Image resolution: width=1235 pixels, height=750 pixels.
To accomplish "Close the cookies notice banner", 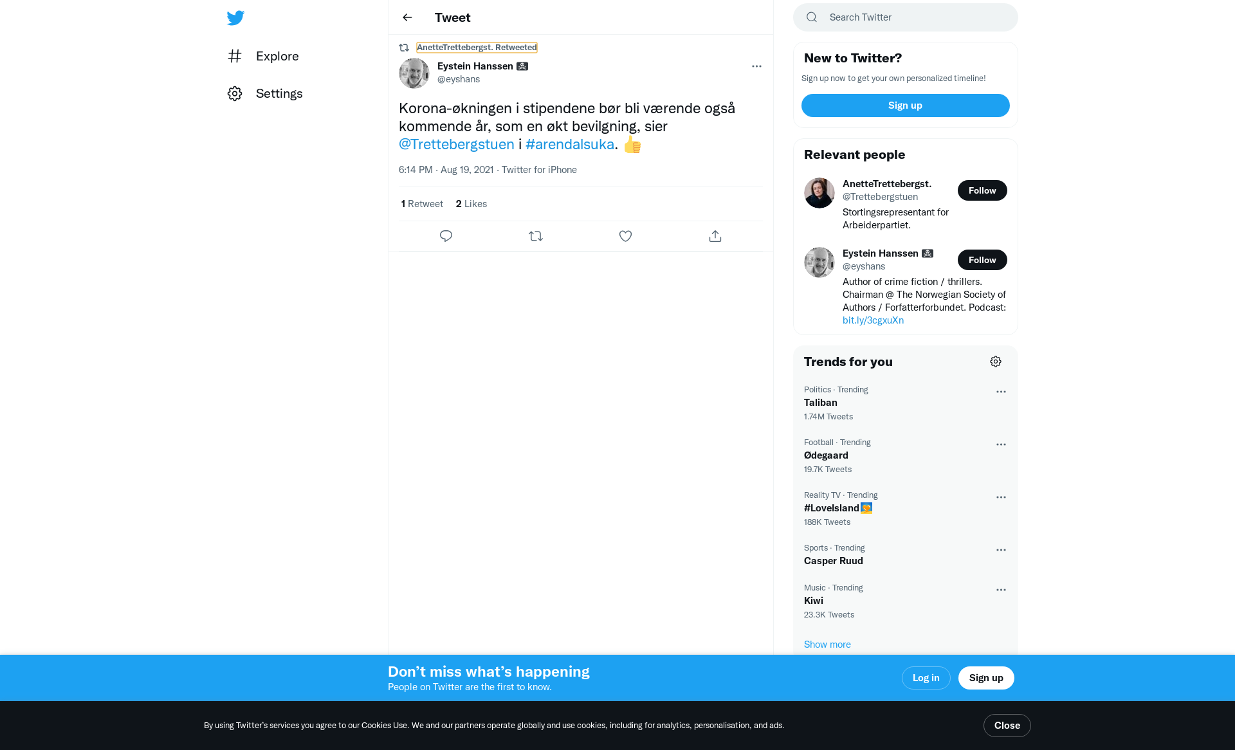I will point(1007,726).
